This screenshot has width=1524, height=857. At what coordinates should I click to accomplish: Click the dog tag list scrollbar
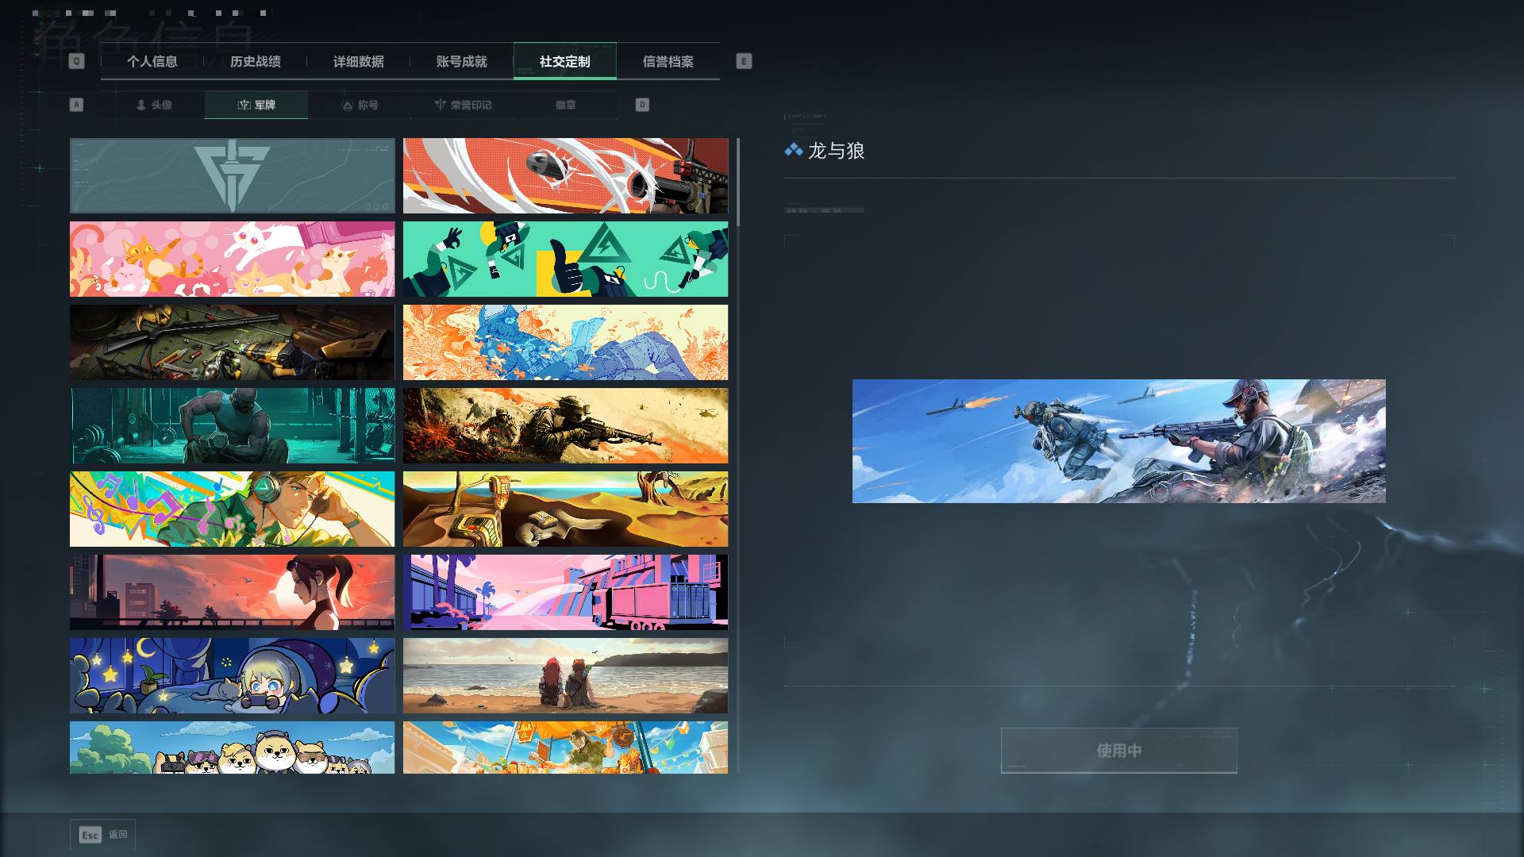tap(738, 183)
